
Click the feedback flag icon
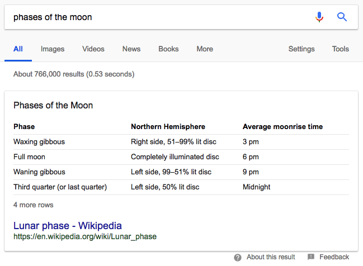[311, 256]
